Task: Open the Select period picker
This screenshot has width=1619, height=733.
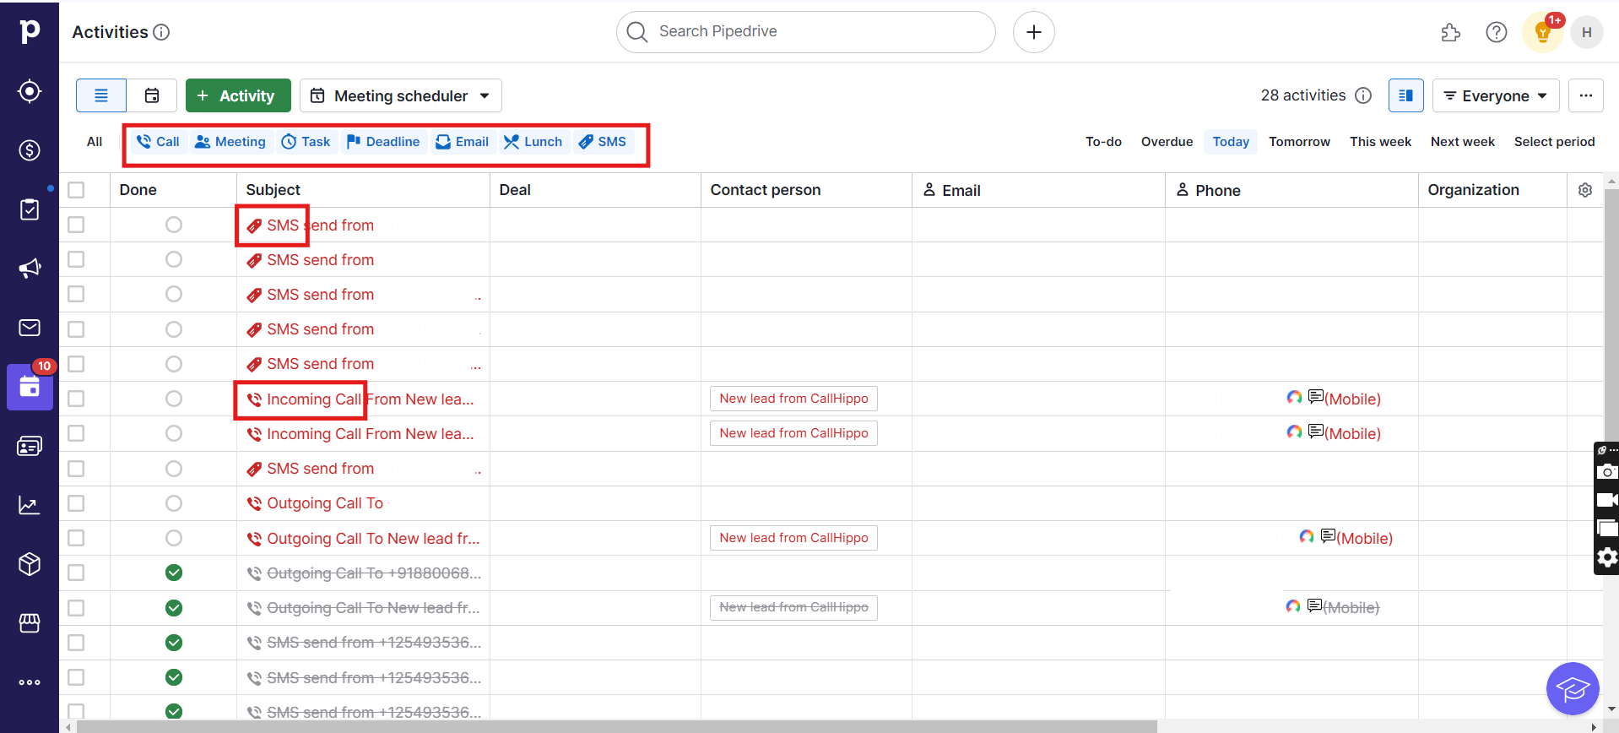Action: [x=1554, y=142]
